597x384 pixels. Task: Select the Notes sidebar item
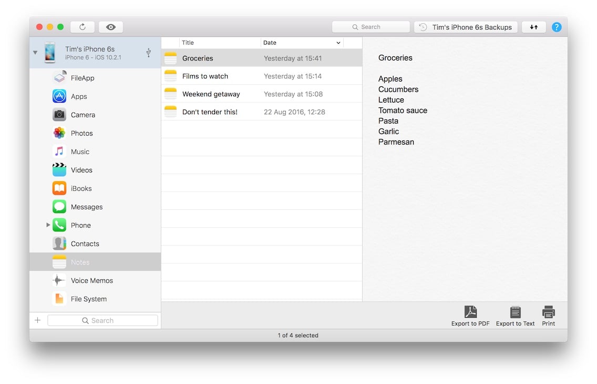(95, 262)
